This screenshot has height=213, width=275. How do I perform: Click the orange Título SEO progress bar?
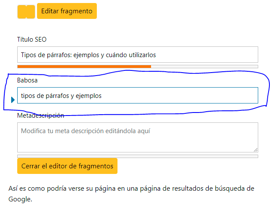138,67
